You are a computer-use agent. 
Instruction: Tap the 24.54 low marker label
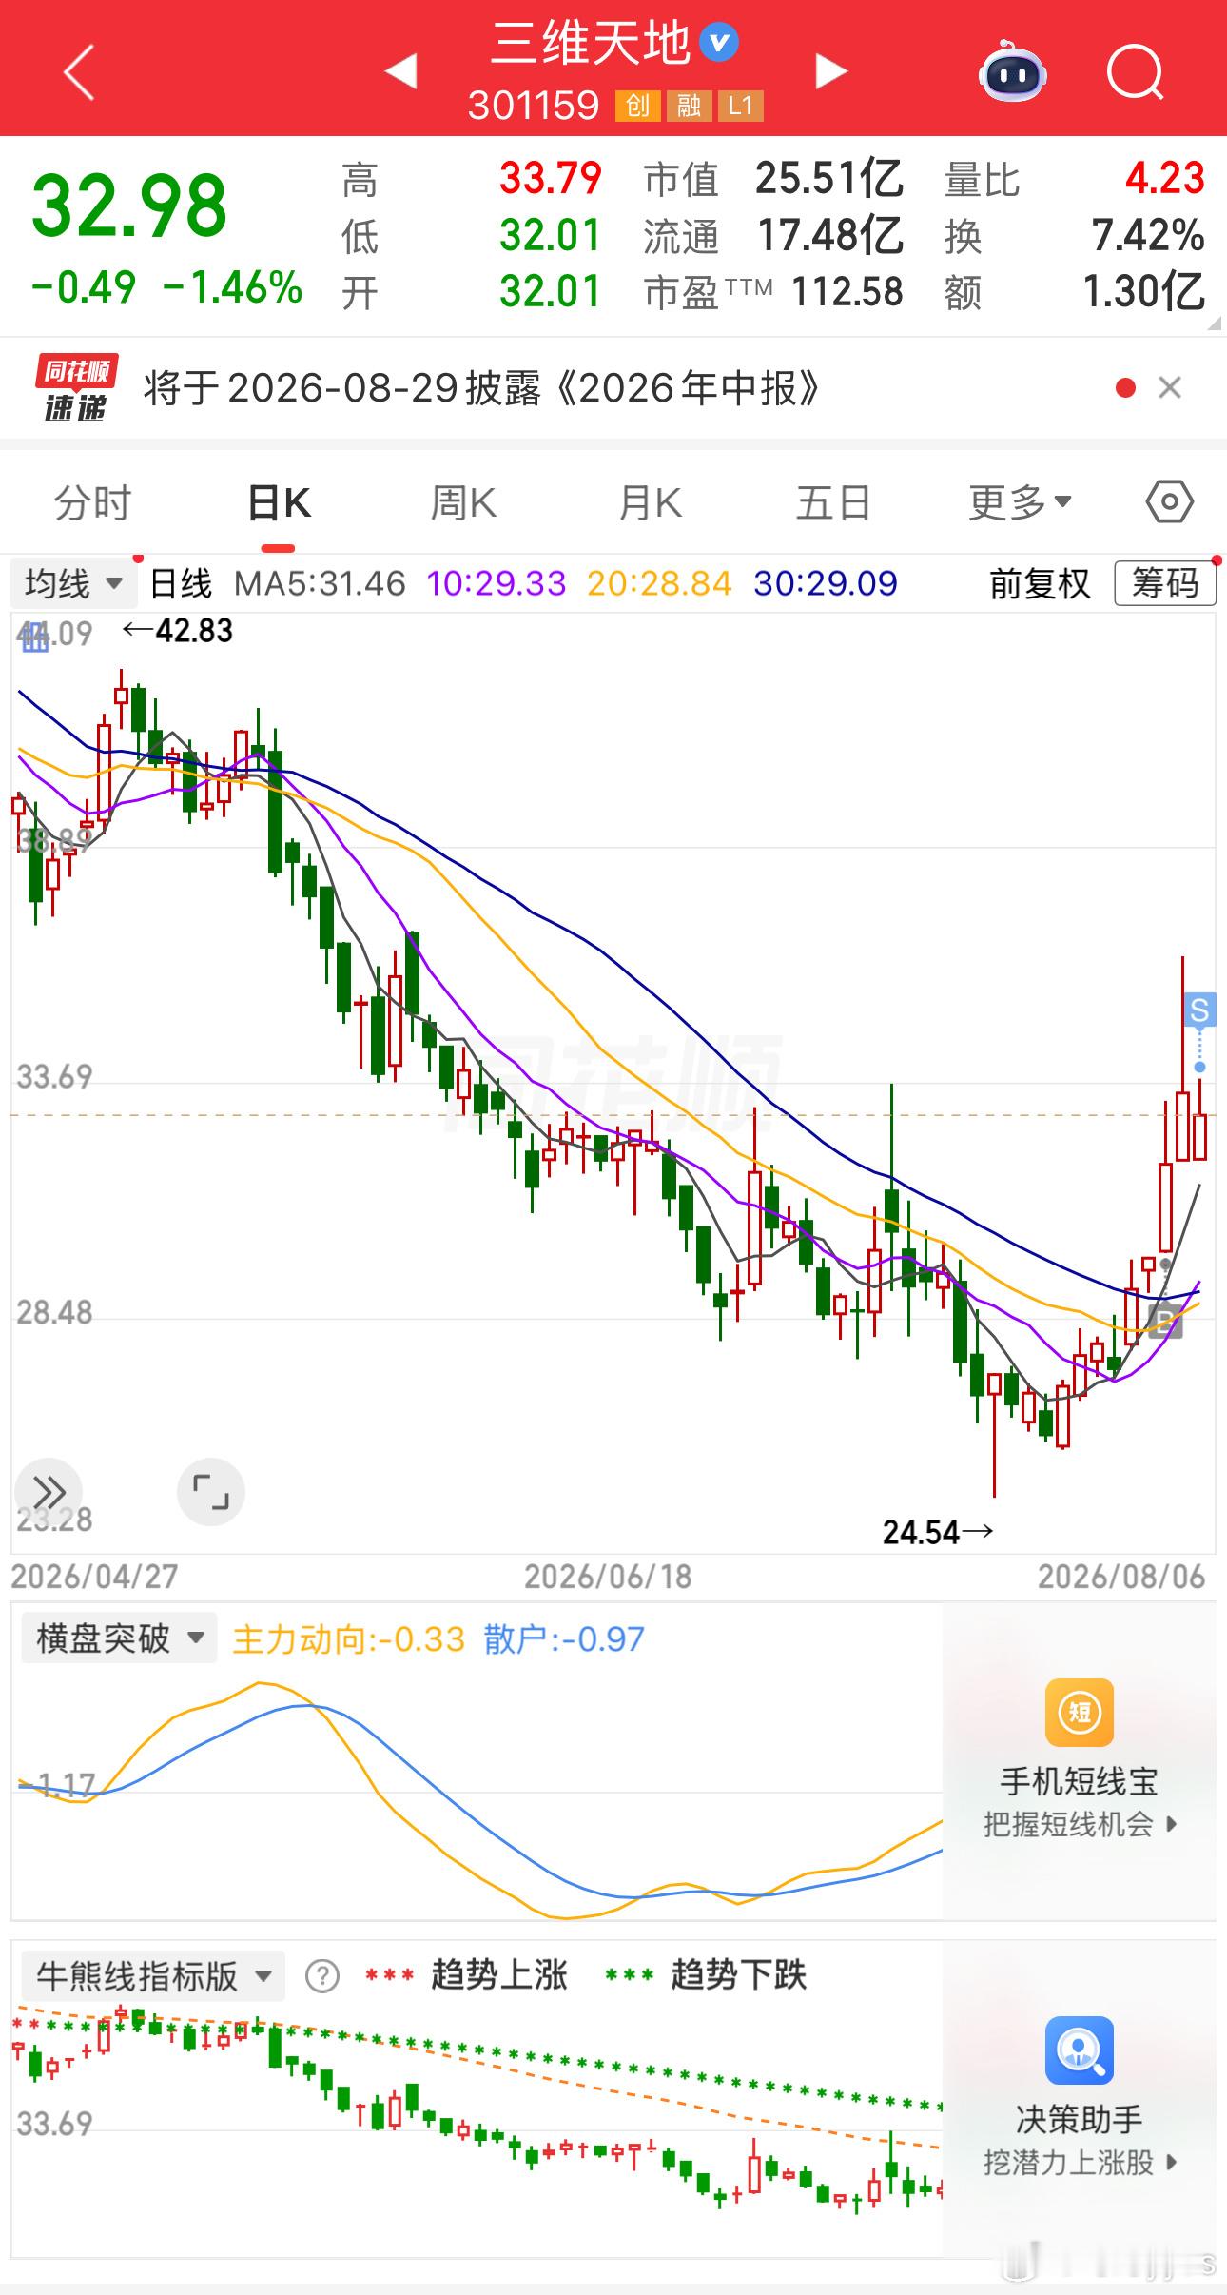pos(921,1532)
